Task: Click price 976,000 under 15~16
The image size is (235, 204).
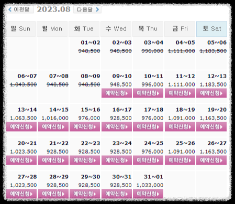Action: pos(89,118)
